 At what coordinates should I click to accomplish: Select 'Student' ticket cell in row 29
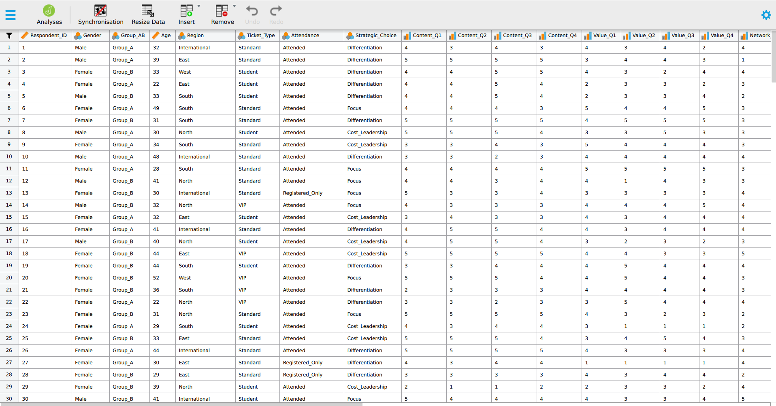(x=258, y=387)
